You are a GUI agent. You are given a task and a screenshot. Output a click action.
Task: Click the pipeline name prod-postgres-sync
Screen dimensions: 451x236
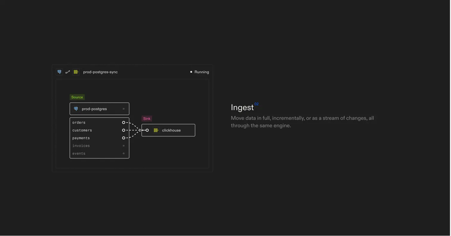[x=101, y=72]
